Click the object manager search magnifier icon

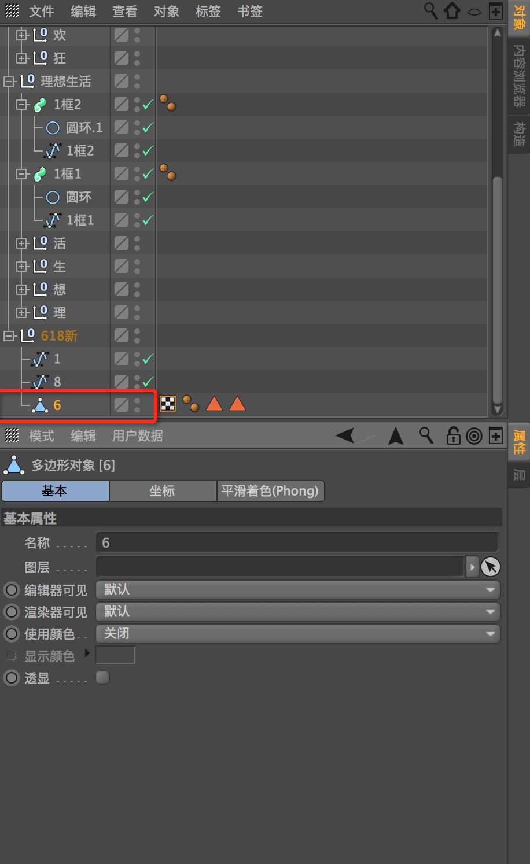pos(430,10)
